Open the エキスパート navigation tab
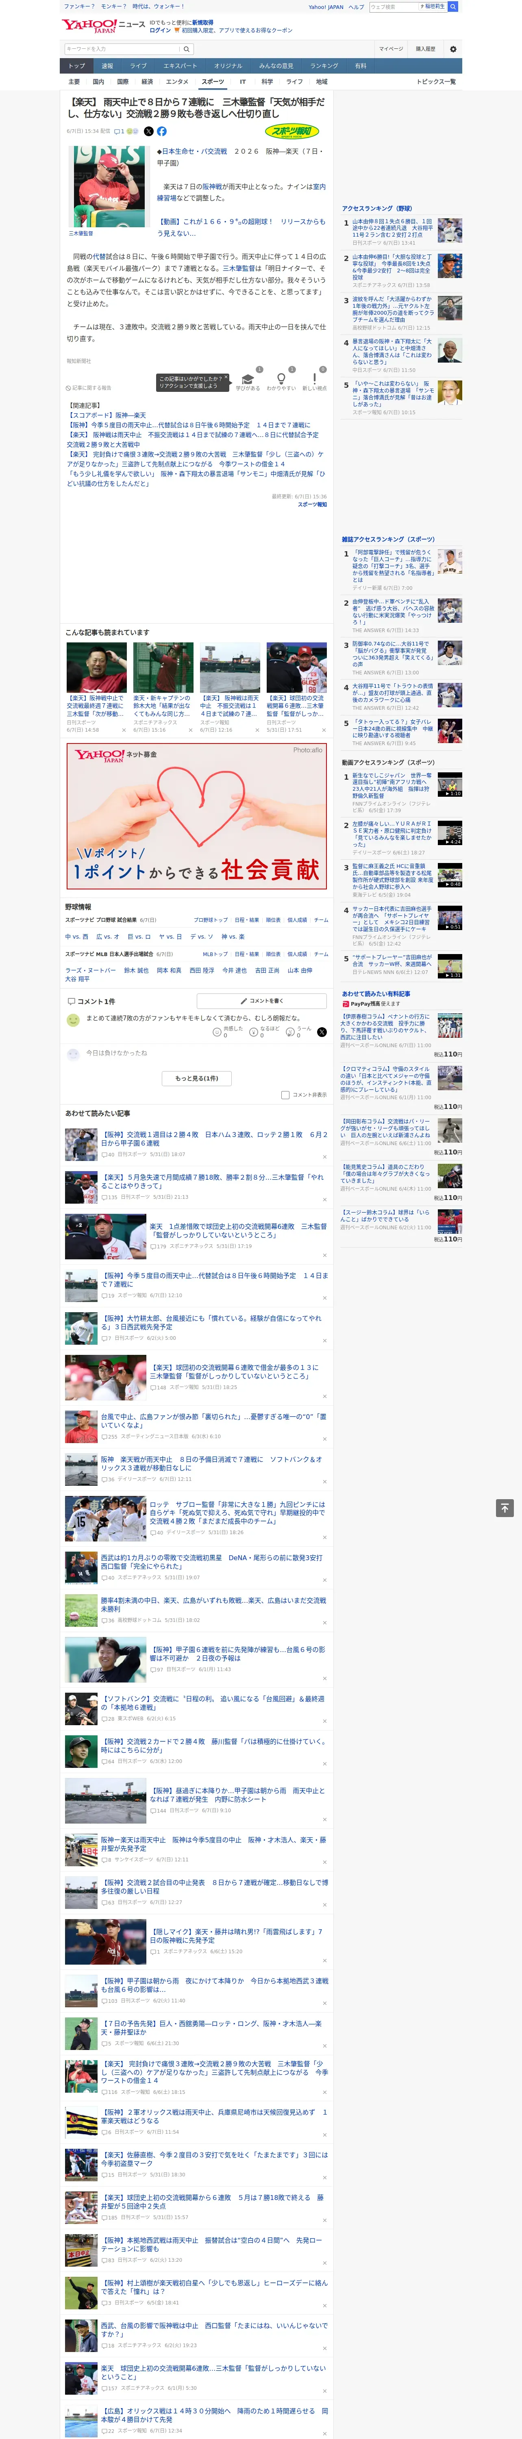522x2439 pixels. [180, 66]
